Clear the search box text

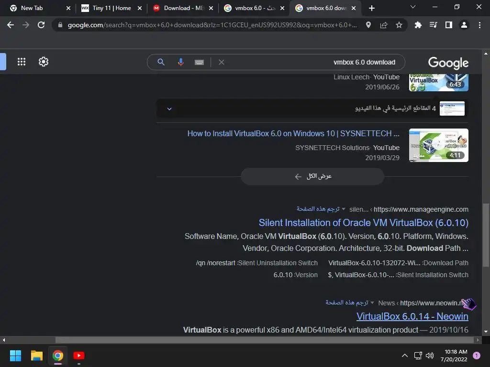pos(222,62)
